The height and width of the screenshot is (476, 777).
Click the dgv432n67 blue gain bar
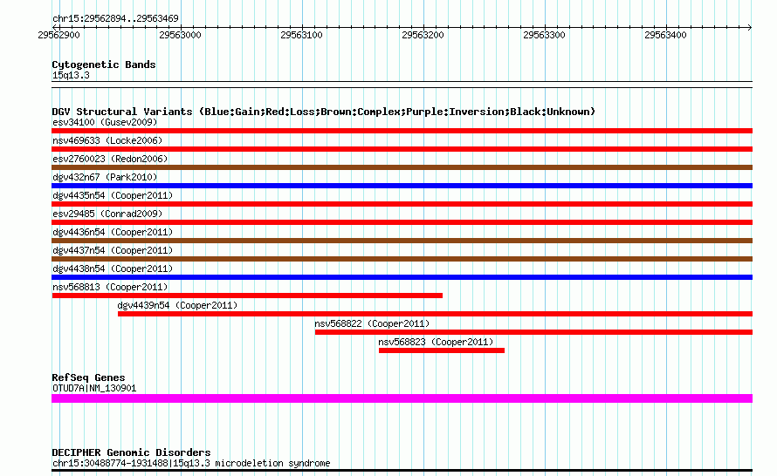(402, 186)
